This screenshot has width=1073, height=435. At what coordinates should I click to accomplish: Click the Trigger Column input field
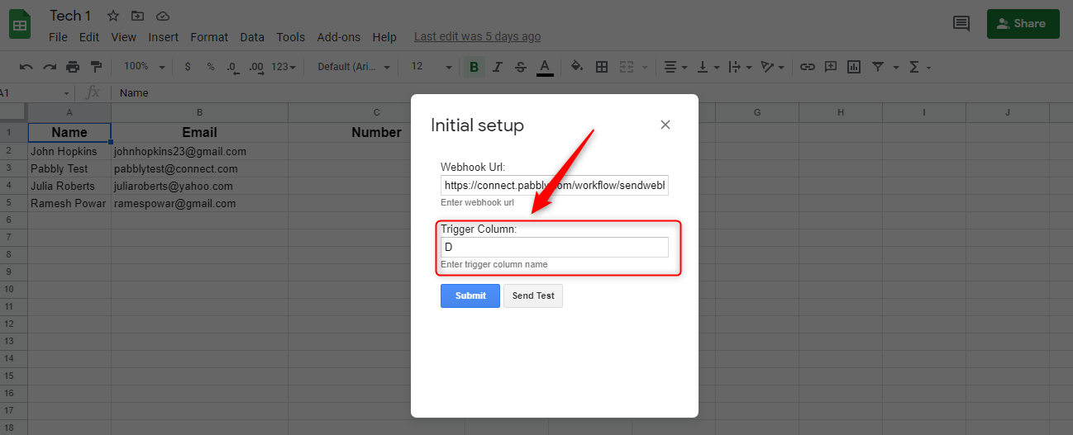coord(554,247)
